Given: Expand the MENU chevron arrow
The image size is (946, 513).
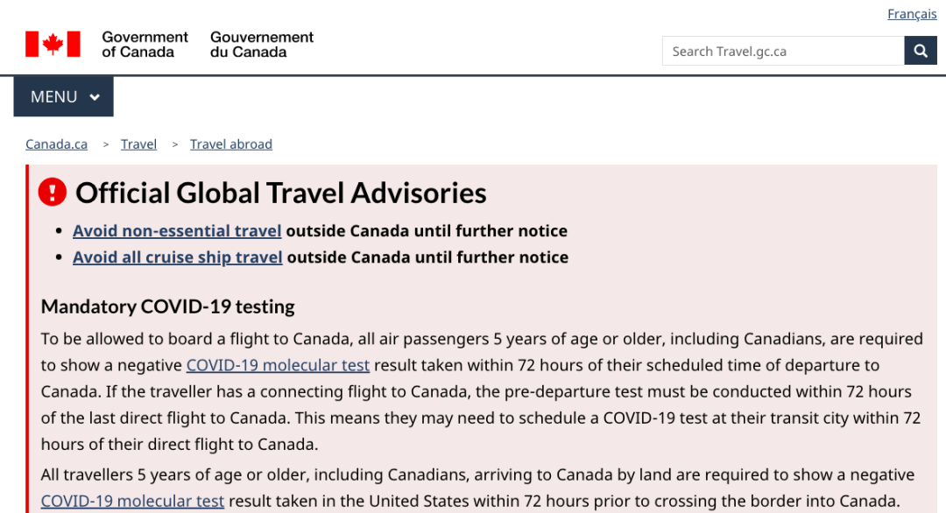Looking at the screenshot, I should [x=95, y=97].
